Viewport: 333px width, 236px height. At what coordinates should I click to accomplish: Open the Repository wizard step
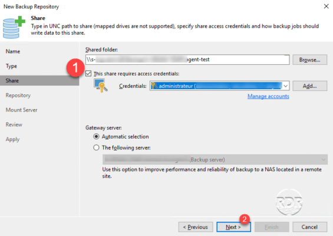click(18, 96)
